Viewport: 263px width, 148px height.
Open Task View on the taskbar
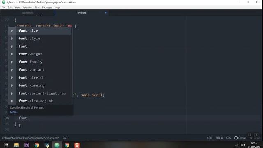(x=6, y=145)
